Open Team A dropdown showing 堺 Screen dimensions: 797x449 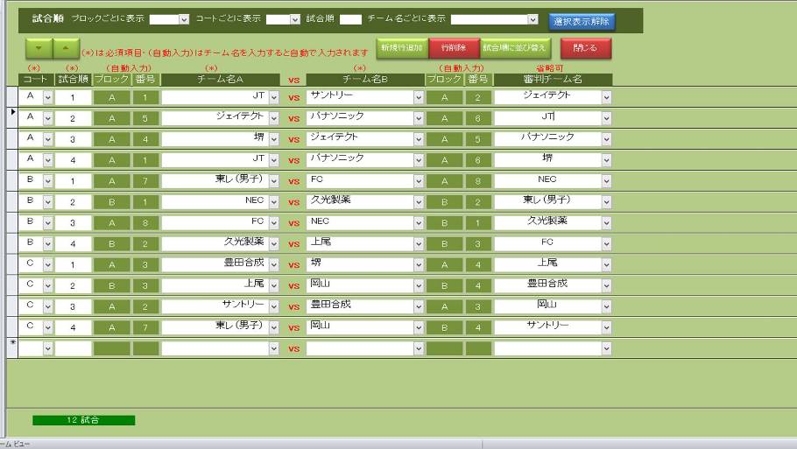pyautogui.click(x=273, y=139)
